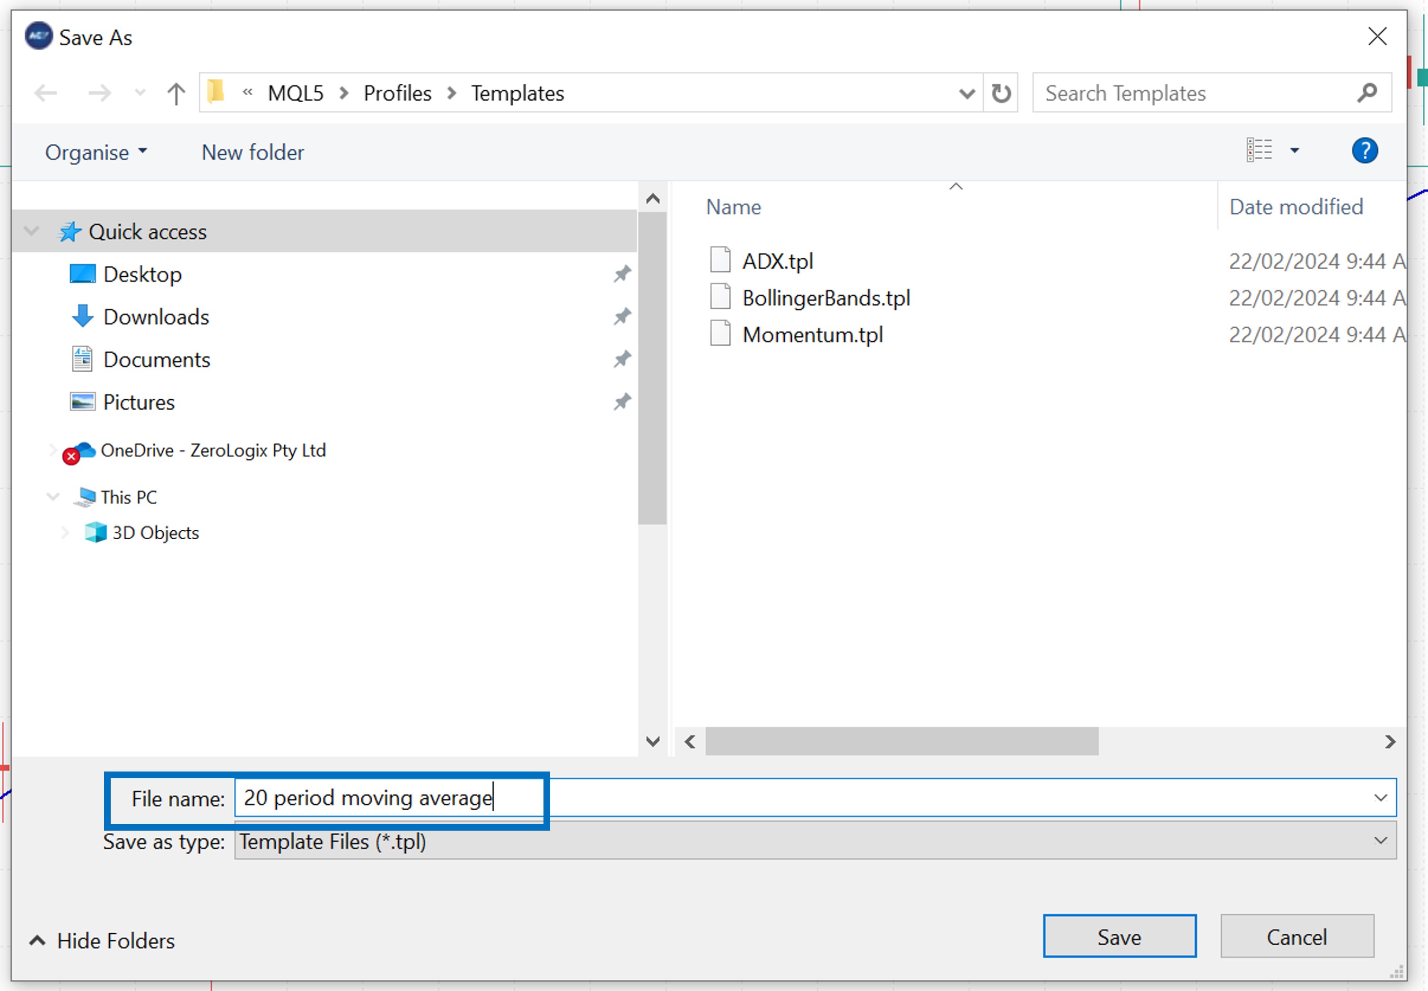
Task: Collapse the Quick access tree node
Action: [x=32, y=232]
